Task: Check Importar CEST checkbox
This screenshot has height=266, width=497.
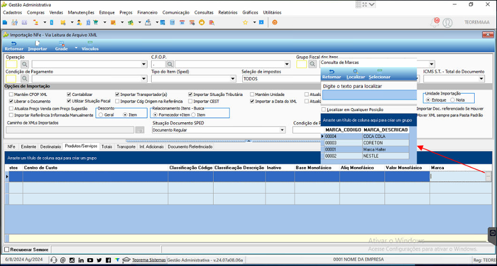Action: coord(190,102)
